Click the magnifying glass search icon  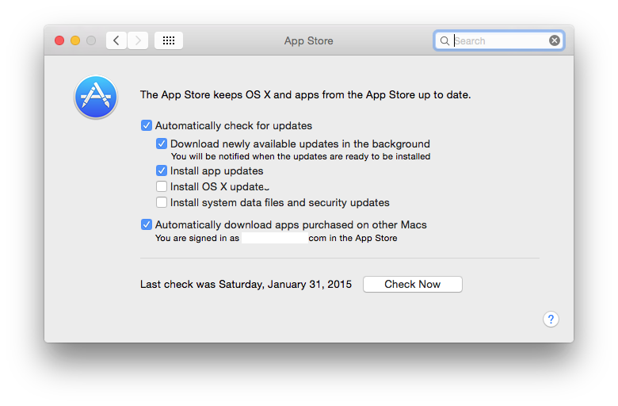[x=444, y=40]
